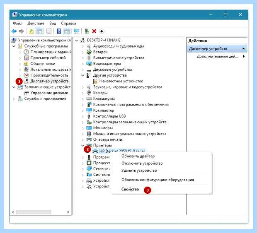Select Неизвестное устройство in device list
The height and width of the screenshot is (233, 257).
coord(121,81)
